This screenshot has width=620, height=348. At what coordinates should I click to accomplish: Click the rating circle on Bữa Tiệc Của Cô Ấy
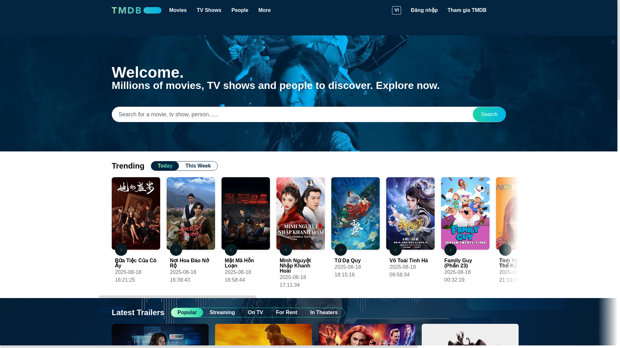click(x=121, y=250)
